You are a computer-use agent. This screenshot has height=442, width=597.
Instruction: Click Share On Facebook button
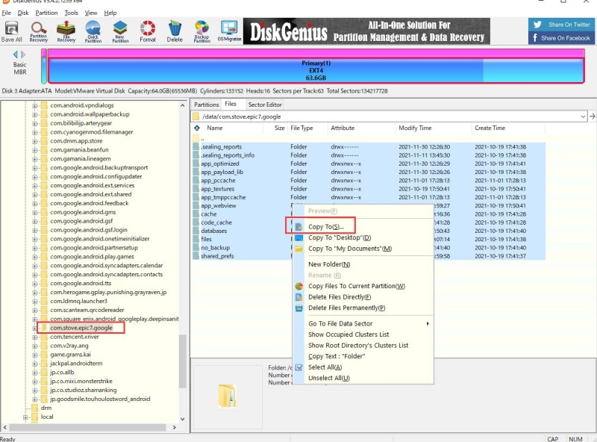[x=562, y=38]
